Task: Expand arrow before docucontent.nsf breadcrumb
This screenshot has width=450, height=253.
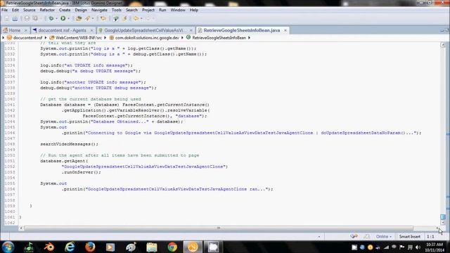Action: coord(3,37)
